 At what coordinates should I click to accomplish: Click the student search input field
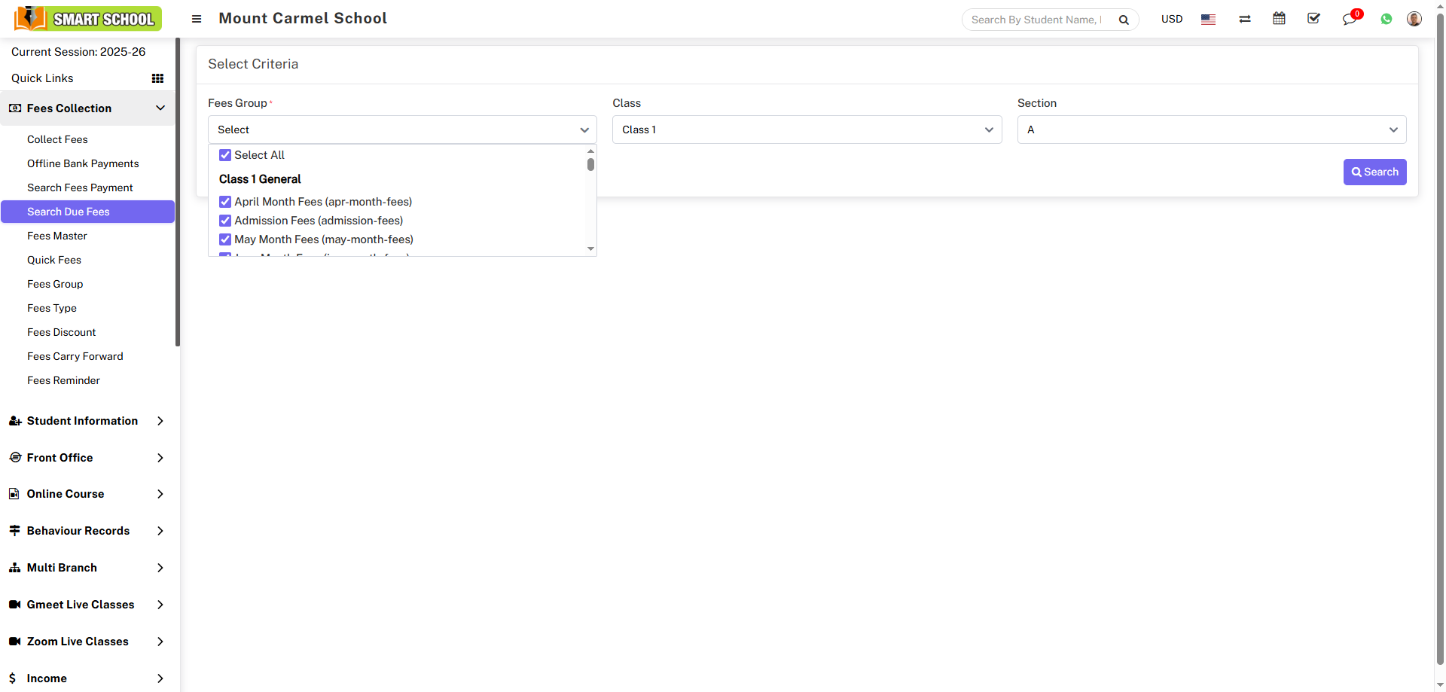(x=1036, y=20)
